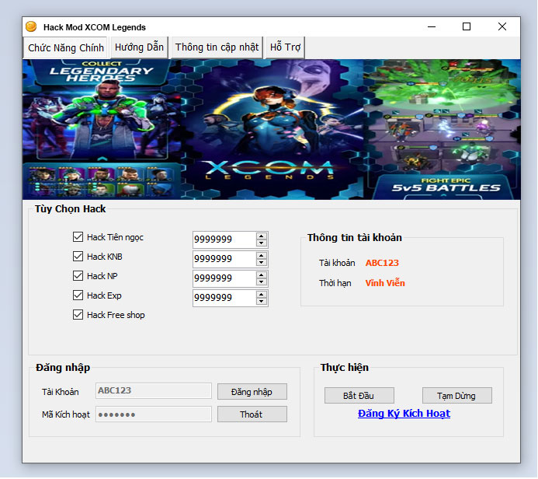The height and width of the screenshot is (479, 538).
Task: Increase the Hack Tiên ngọc value with up arrow
Action: tap(261, 236)
